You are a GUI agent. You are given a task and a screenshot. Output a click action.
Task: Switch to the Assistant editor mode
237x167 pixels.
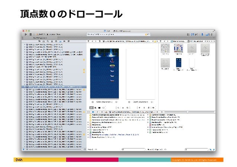pos(192,34)
